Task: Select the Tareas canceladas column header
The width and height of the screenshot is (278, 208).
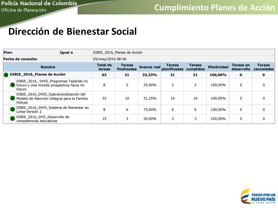Action: pyautogui.click(x=264, y=67)
